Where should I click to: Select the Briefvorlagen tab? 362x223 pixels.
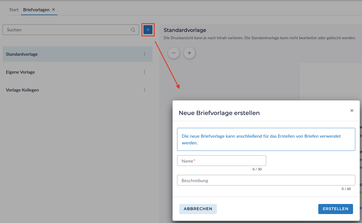36,10
